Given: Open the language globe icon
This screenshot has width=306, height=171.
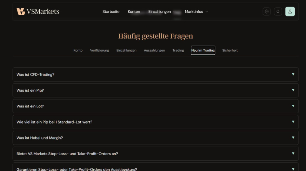Looking at the screenshot, I should (266, 11).
